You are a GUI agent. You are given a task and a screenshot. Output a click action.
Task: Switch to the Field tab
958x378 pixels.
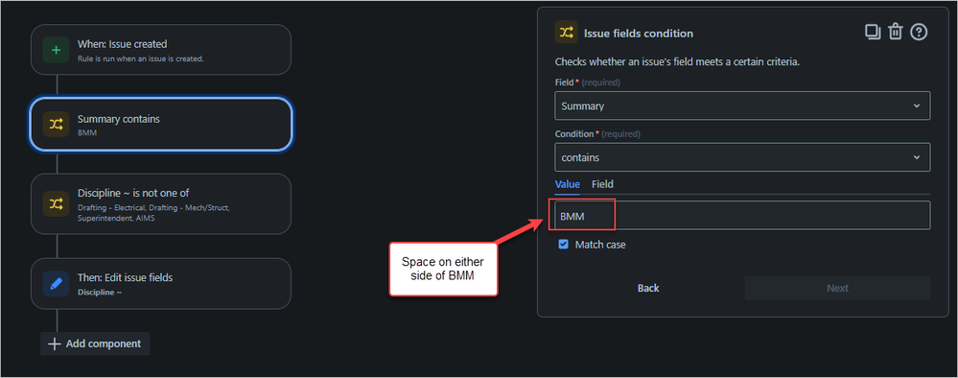tap(602, 184)
